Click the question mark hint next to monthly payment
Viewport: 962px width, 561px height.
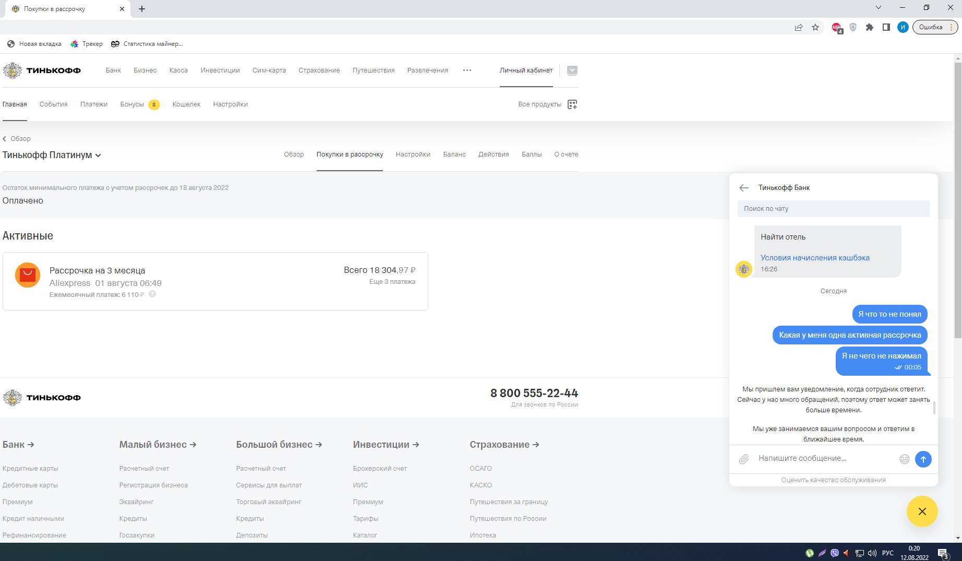(x=152, y=294)
